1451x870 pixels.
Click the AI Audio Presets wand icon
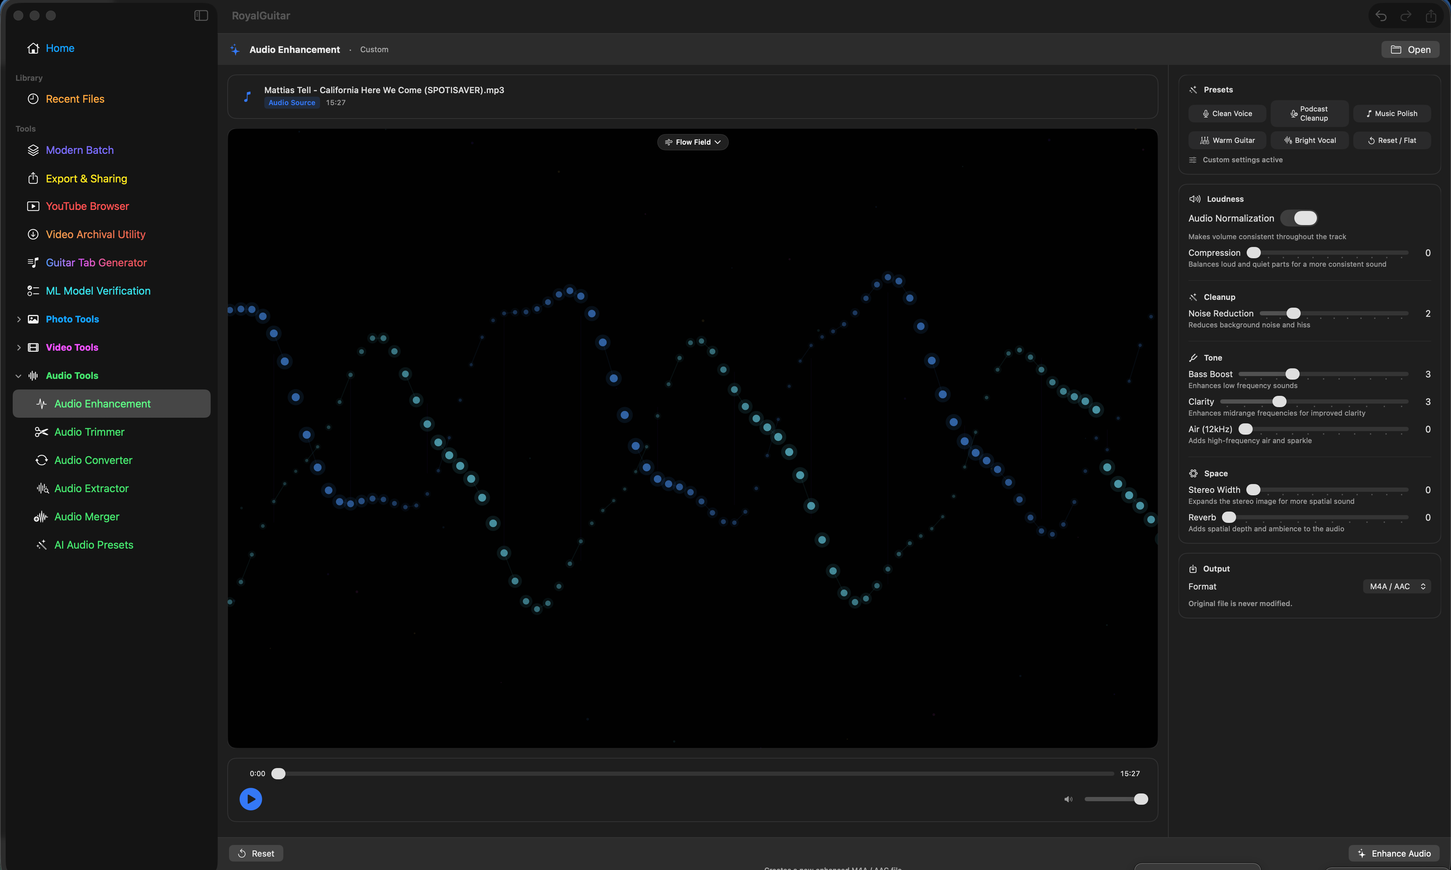click(x=42, y=545)
